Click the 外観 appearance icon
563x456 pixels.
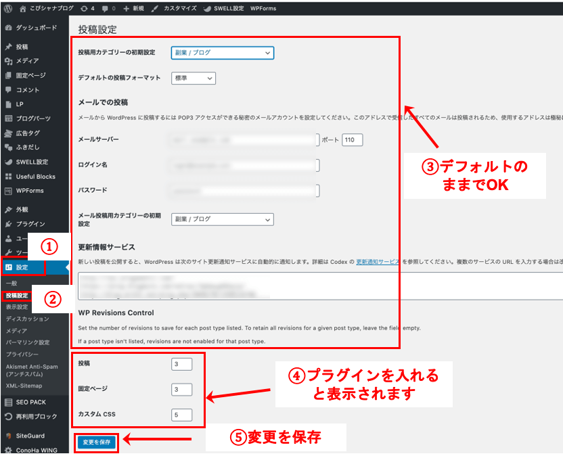pos(9,210)
